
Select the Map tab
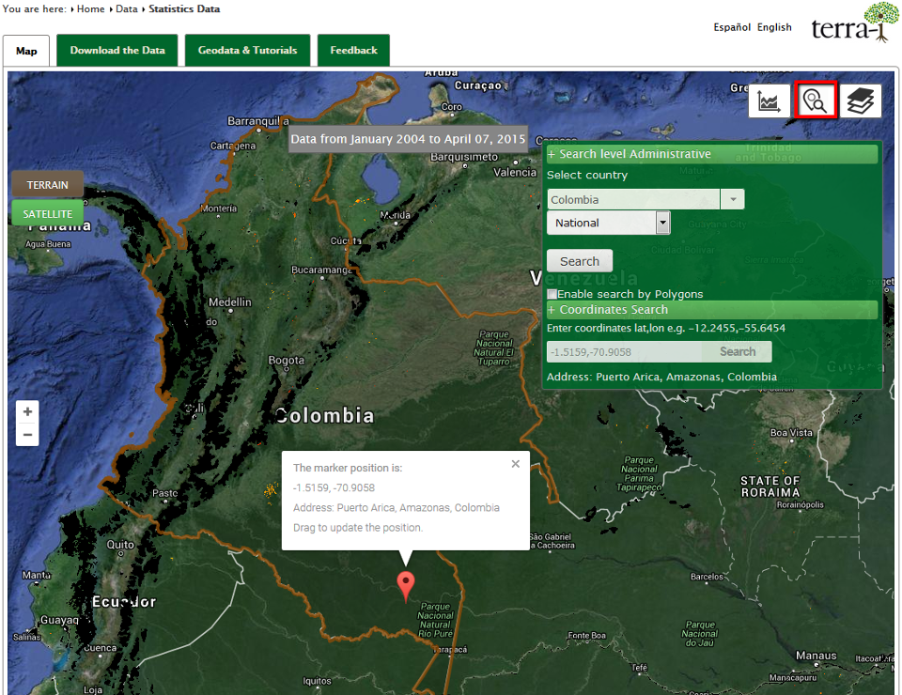26,51
